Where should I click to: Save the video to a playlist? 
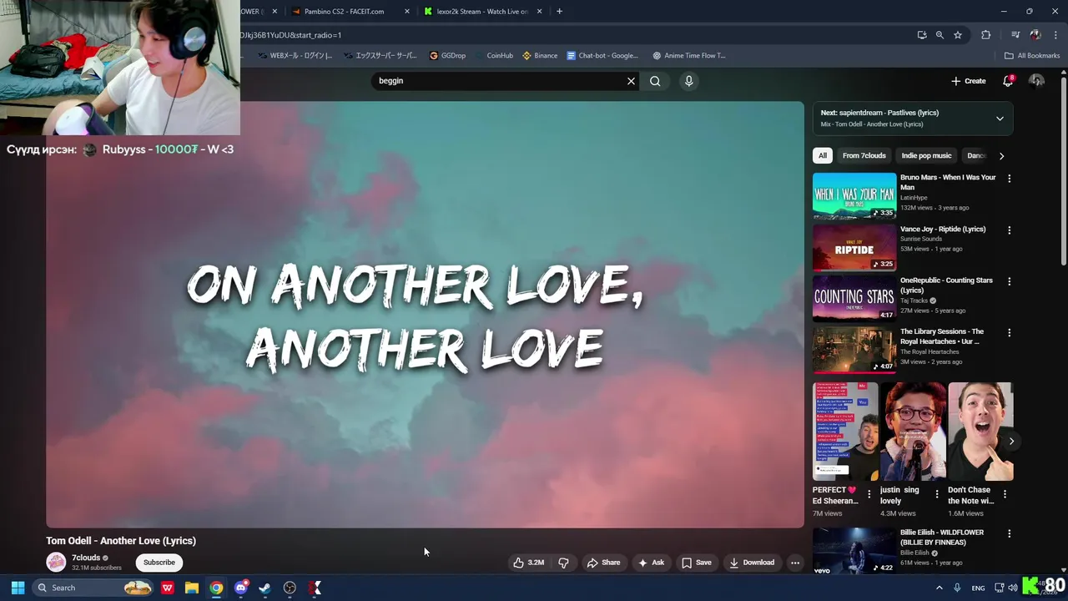tap(697, 563)
